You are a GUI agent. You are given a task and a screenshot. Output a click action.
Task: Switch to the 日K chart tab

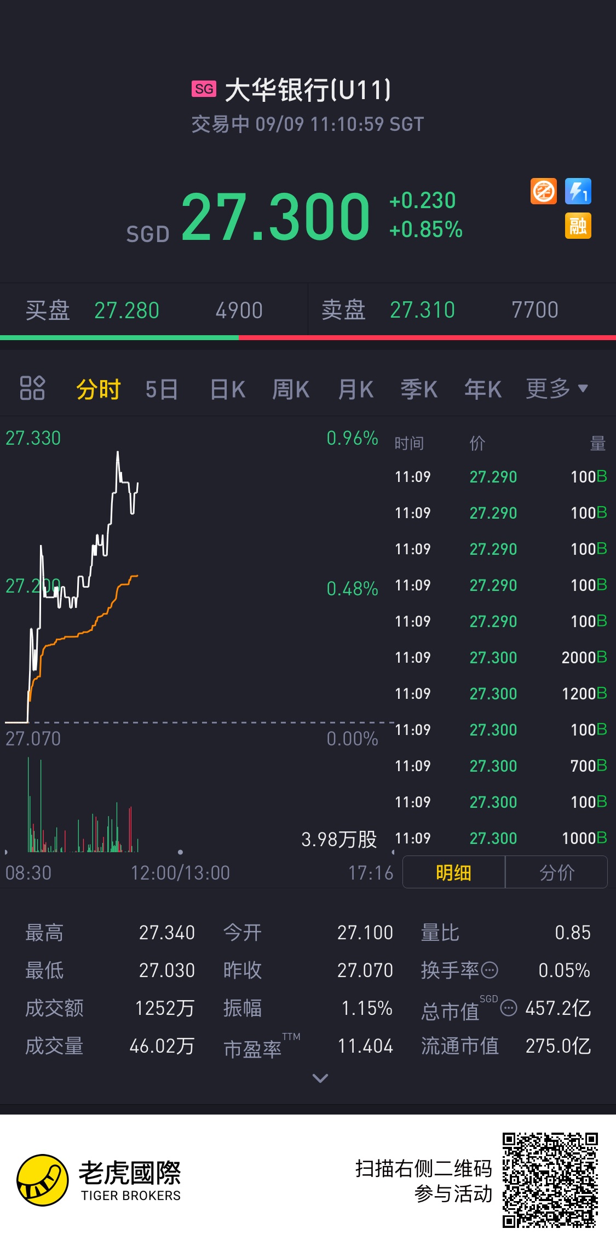228,389
